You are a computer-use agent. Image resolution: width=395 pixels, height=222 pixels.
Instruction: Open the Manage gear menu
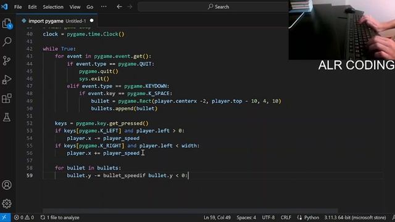tap(7, 203)
